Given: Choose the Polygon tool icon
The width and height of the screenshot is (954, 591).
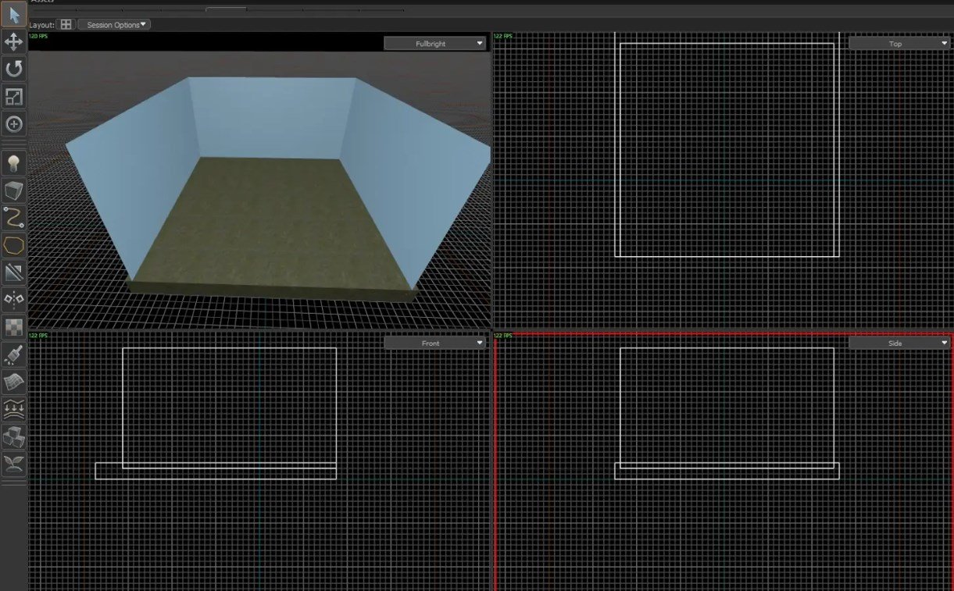Looking at the screenshot, I should click(x=14, y=245).
